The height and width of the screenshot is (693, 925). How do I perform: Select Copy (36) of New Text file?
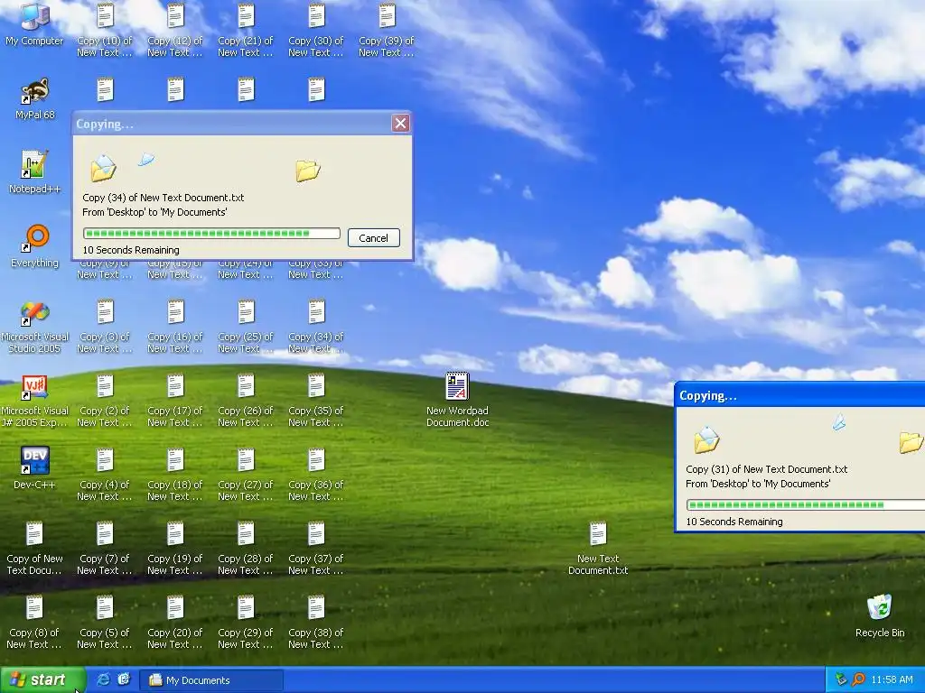point(315,474)
